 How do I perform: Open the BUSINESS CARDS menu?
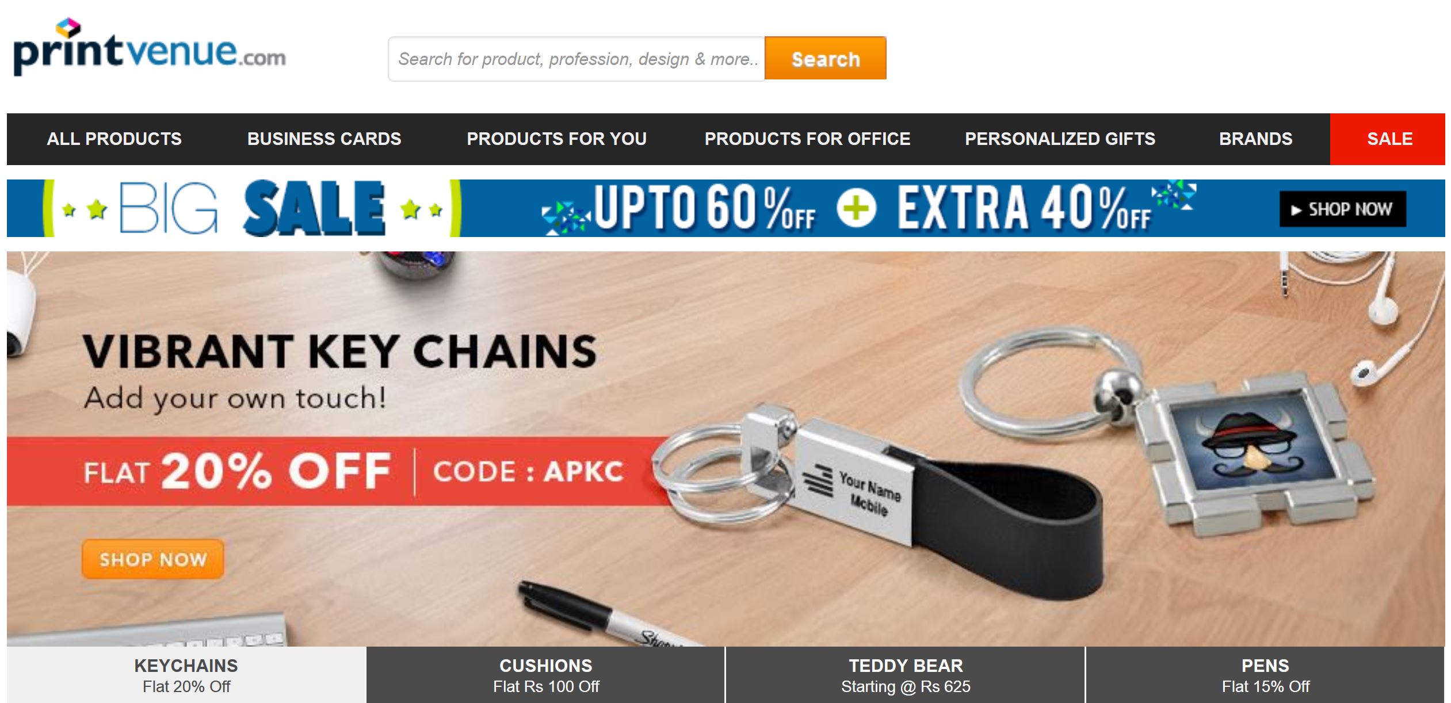(324, 139)
